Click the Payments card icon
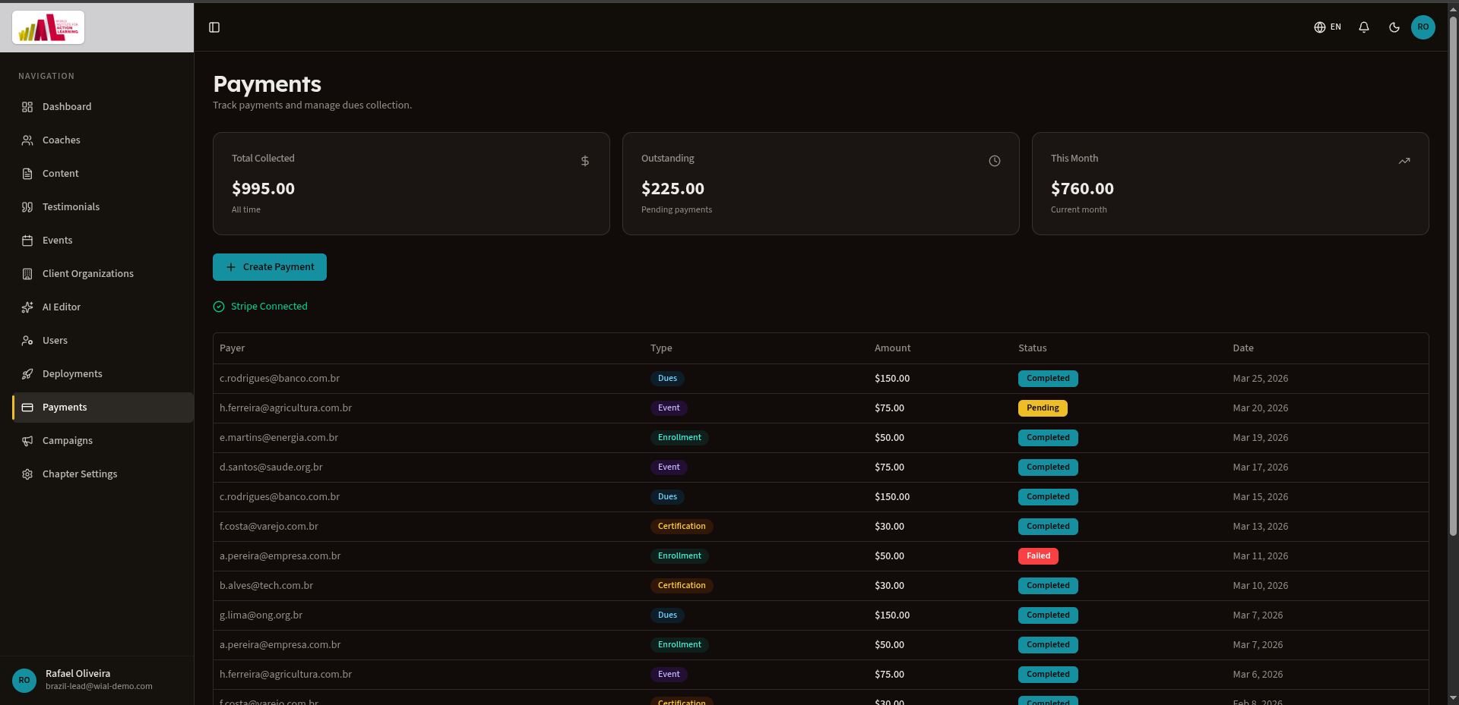 coord(27,408)
